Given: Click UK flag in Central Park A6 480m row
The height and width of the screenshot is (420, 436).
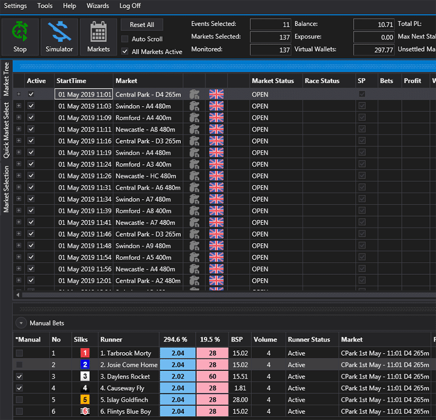Looking at the screenshot, I should click(x=216, y=188).
